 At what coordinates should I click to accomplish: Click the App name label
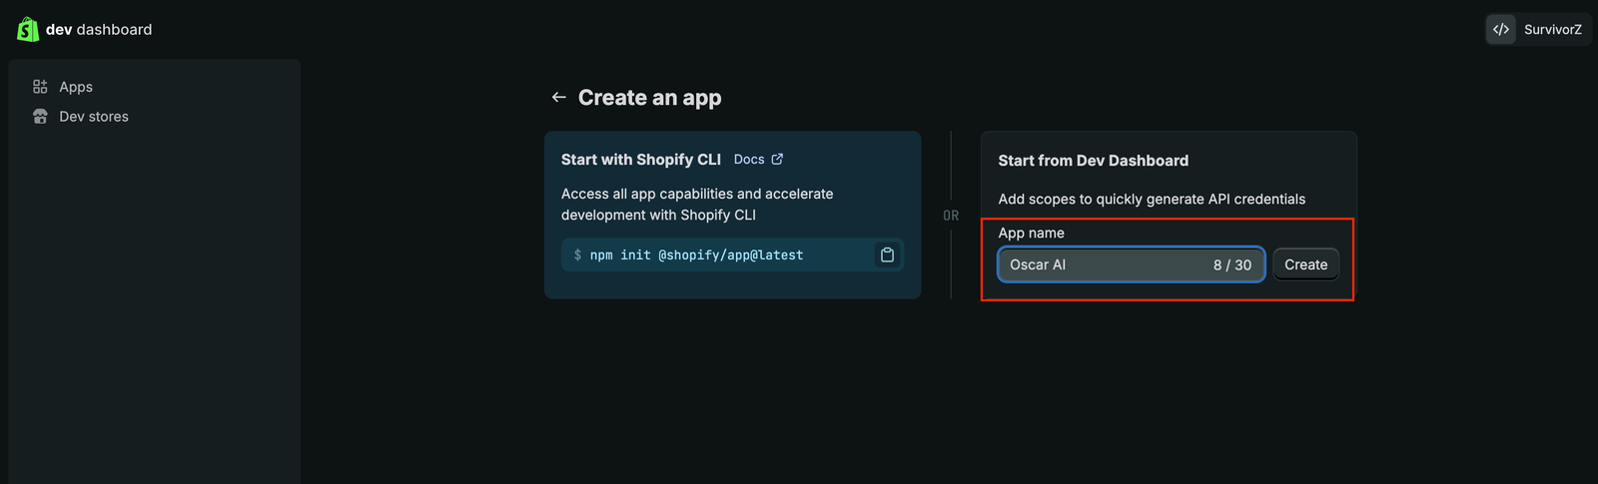1031,234
